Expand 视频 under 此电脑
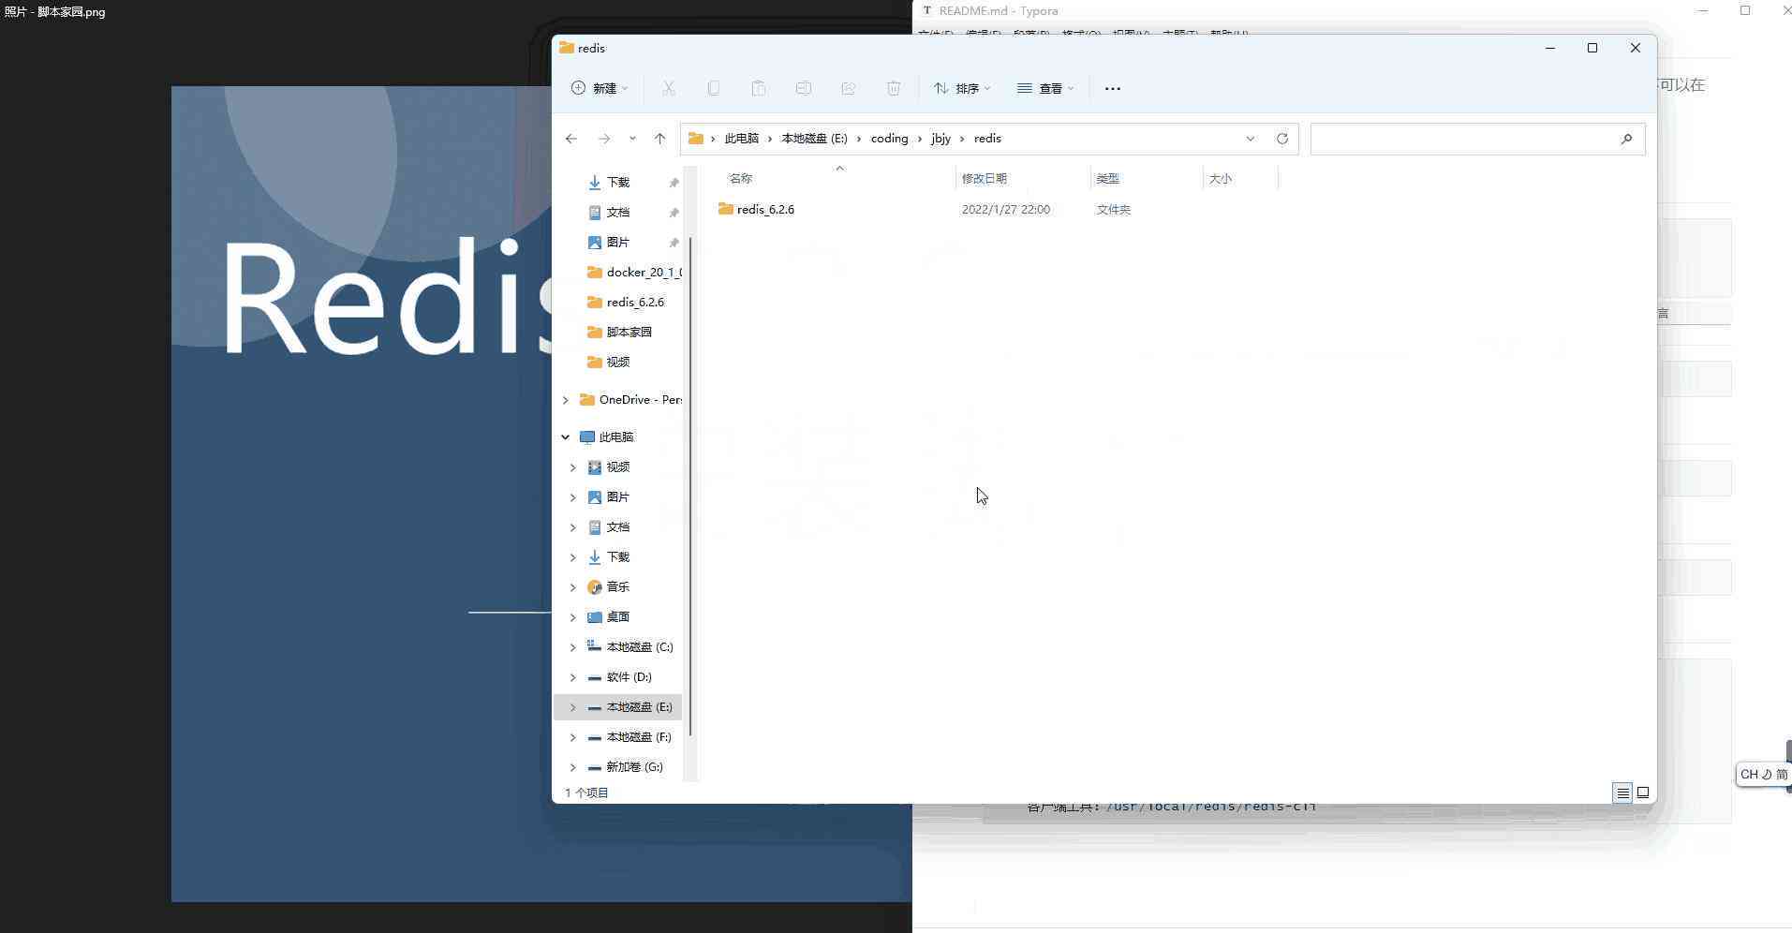 point(572,467)
